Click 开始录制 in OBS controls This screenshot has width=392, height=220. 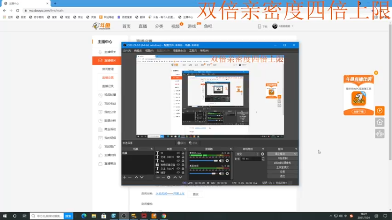click(x=282, y=158)
